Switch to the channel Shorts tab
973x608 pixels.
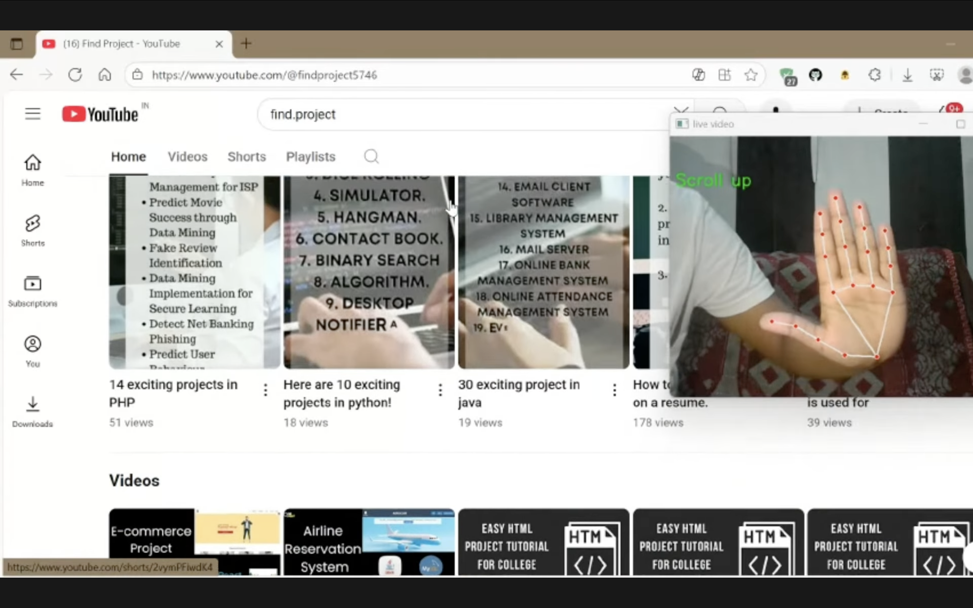pos(247,157)
